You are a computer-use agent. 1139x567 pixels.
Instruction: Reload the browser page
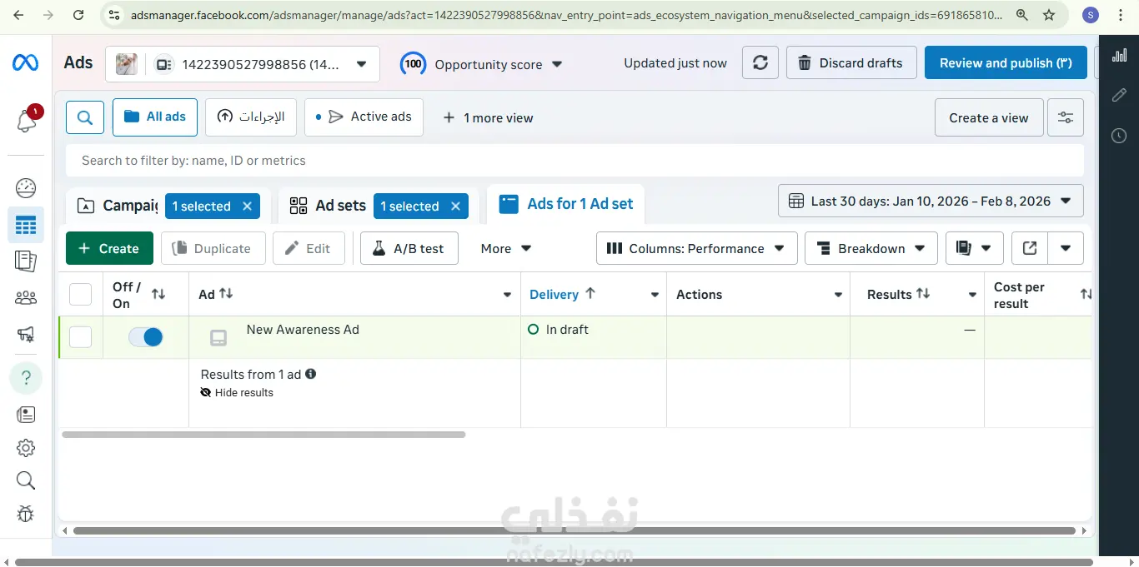78,15
